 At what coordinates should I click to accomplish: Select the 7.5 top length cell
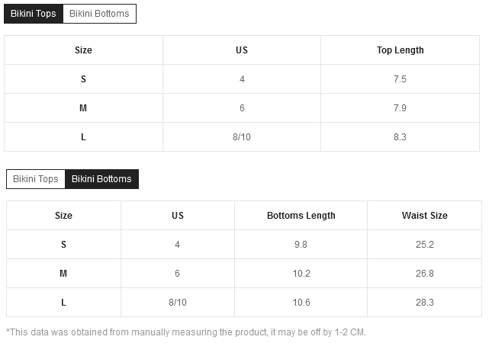coord(401,79)
